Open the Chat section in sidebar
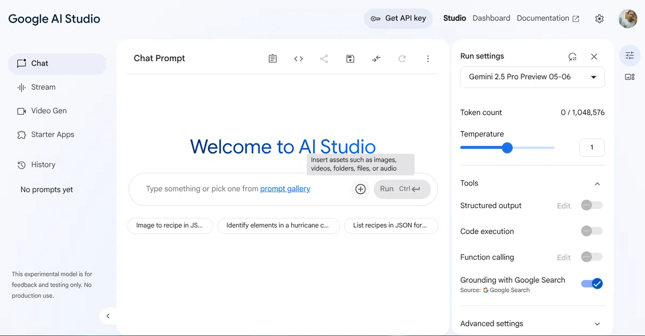The image size is (645, 336). click(58, 63)
